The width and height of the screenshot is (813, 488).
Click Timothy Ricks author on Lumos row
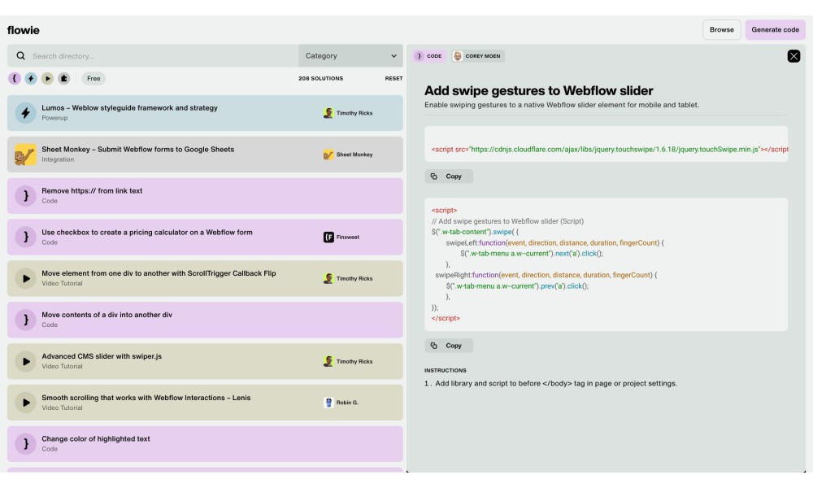coord(348,112)
